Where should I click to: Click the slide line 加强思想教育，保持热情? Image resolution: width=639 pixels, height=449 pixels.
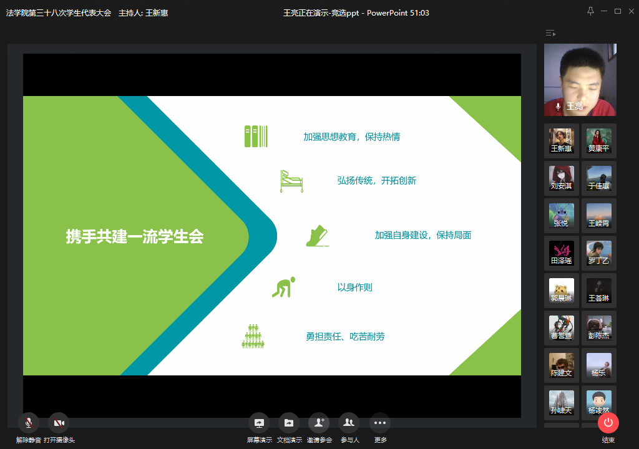[x=352, y=137]
